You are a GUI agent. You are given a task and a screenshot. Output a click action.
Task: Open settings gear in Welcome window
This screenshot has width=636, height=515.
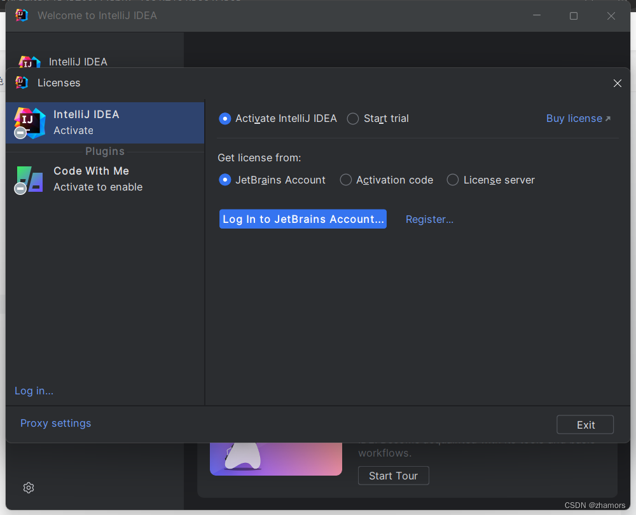pos(29,488)
